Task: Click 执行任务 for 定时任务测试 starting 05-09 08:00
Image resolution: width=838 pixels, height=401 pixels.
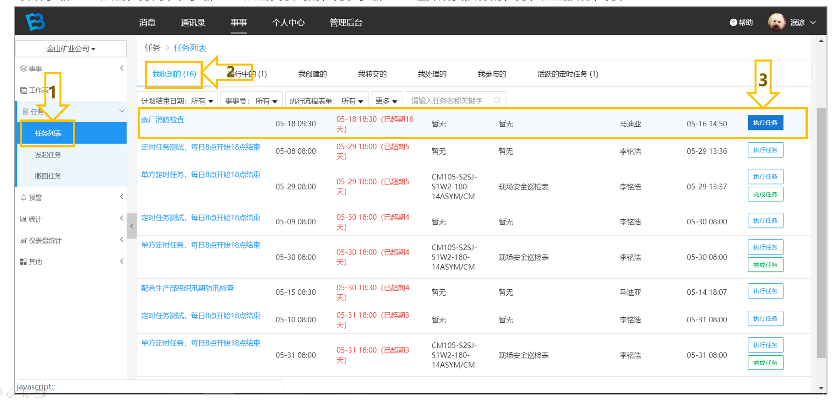Action: tap(765, 221)
